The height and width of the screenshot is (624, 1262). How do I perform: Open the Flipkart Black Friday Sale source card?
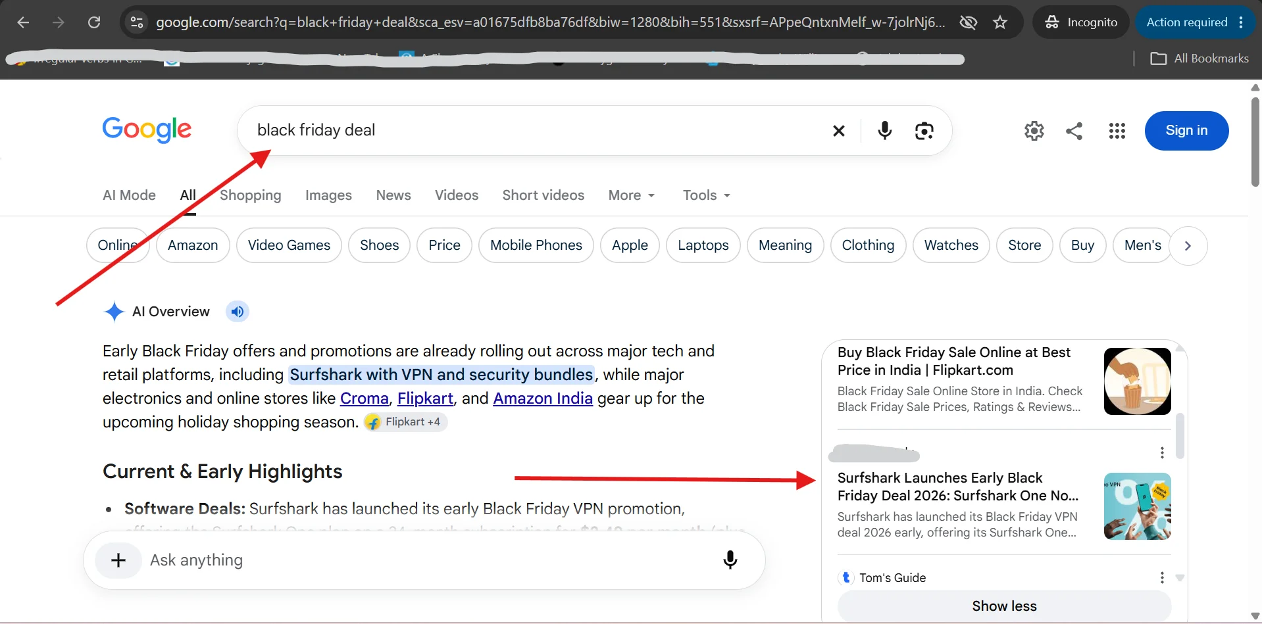pos(1004,380)
